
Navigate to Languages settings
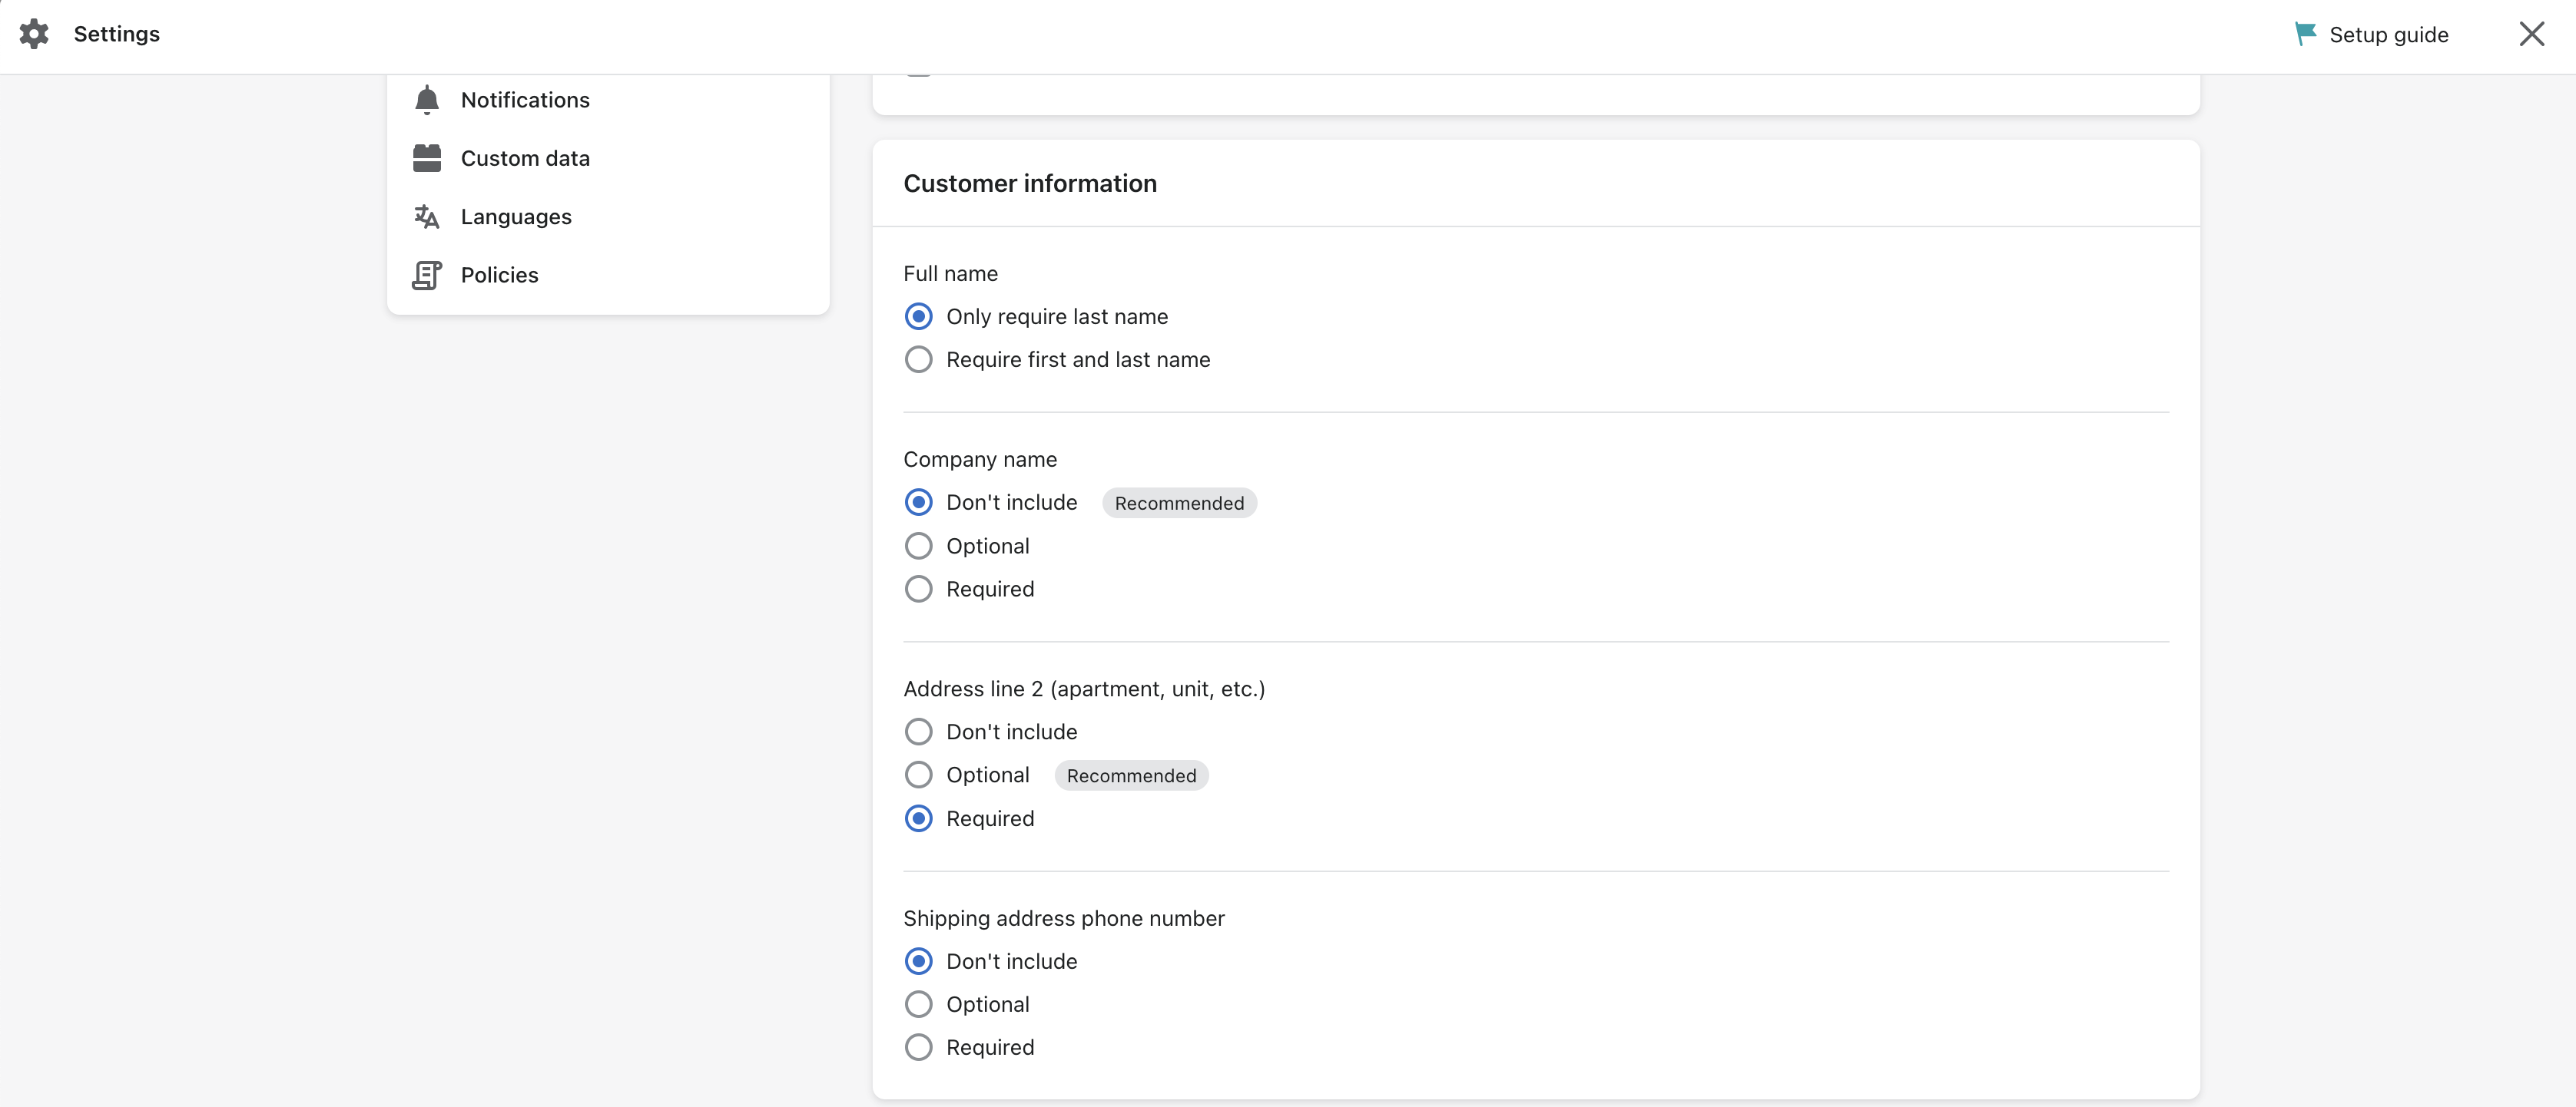(x=516, y=216)
